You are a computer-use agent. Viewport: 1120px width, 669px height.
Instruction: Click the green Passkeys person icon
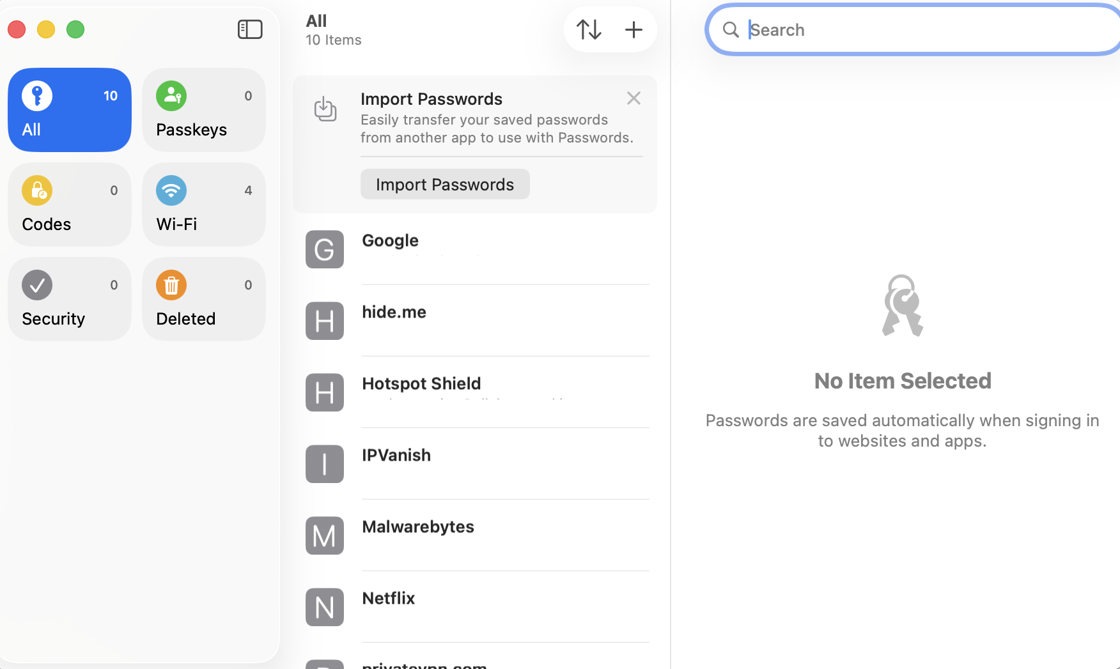tap(171, 96)
